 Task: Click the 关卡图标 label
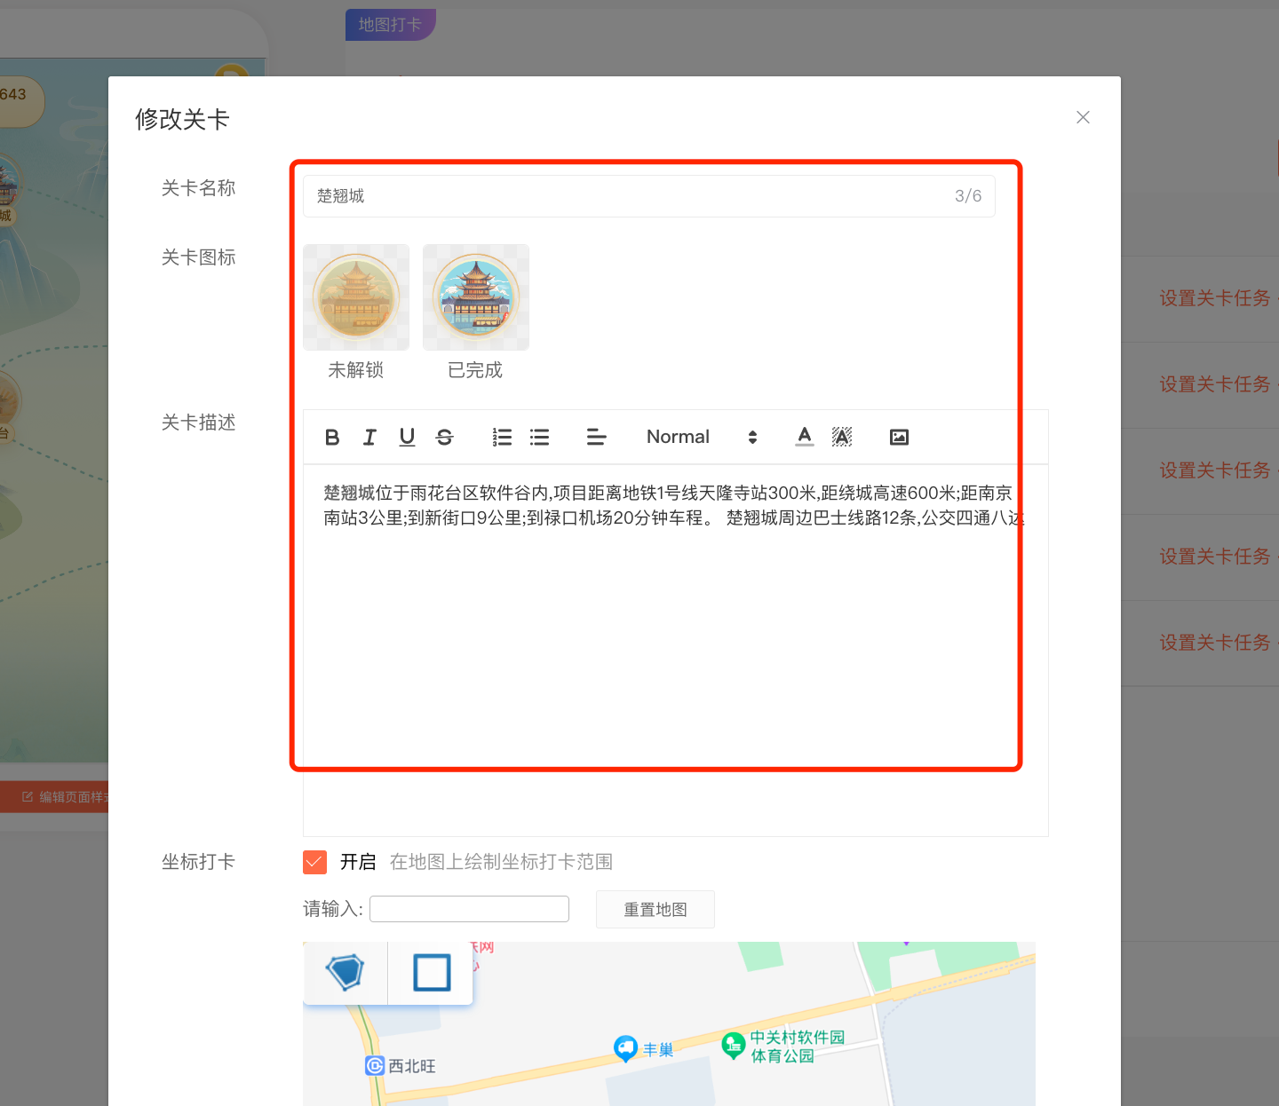198,257
